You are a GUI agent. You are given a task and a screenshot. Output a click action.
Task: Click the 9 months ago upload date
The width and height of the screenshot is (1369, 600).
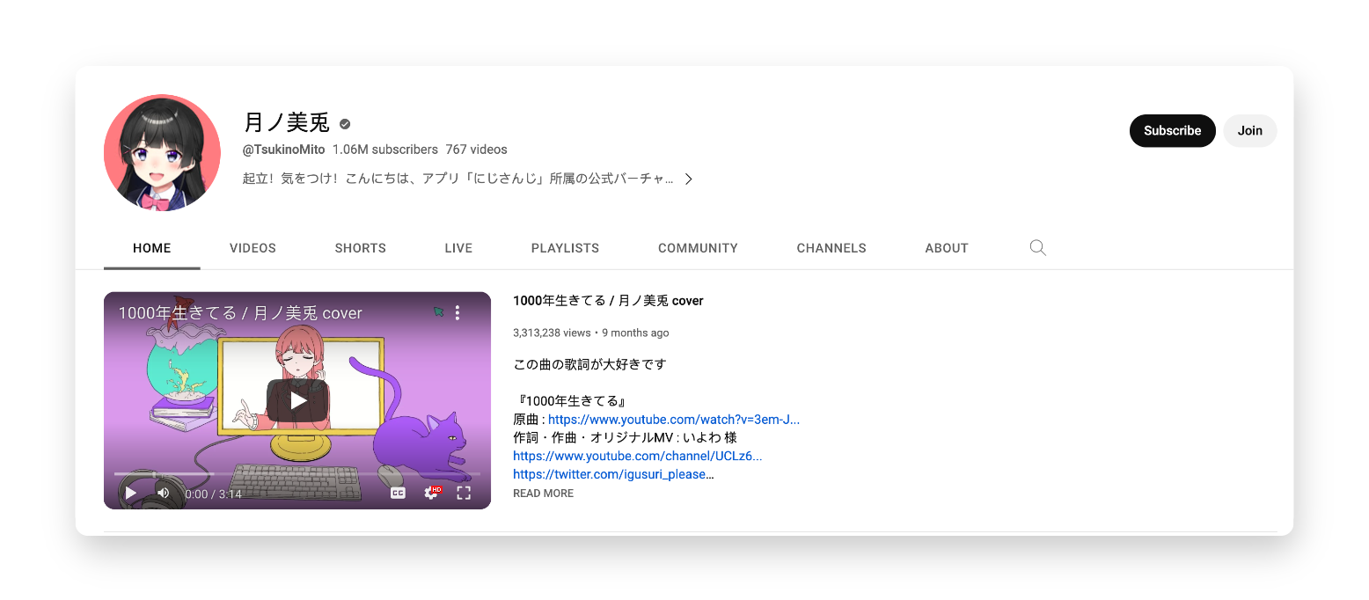pyautogui.click(x=635, y=333)
